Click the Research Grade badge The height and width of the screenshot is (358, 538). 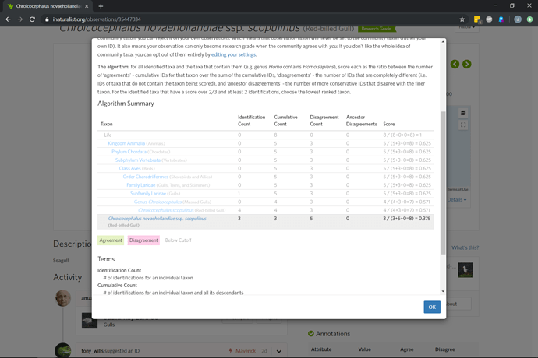(x=377, y=29)
